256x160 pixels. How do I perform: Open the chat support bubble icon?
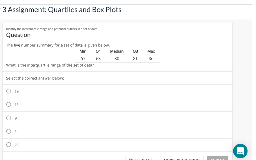(240, 151)
